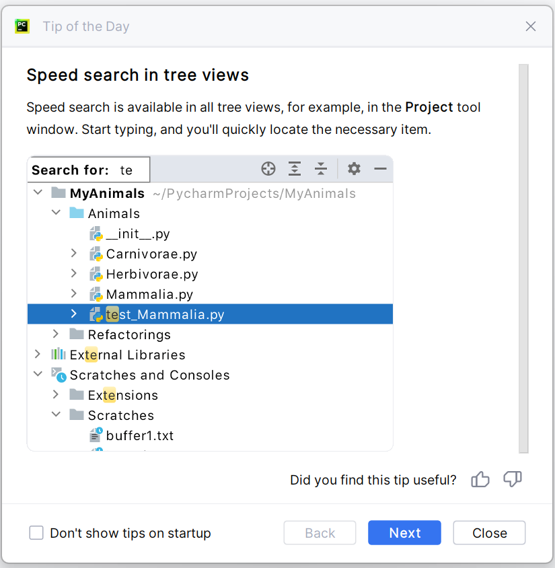Select the Carnivorae.py file
Image resolution: width=555 pixels, height=568 pixels.
tap(151, 254)
